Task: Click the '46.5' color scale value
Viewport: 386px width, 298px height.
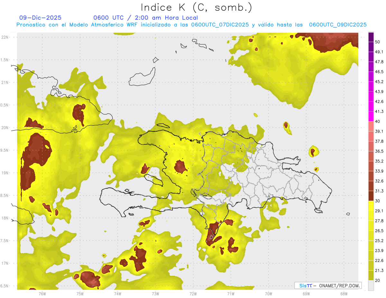Action: coord(379,72)
